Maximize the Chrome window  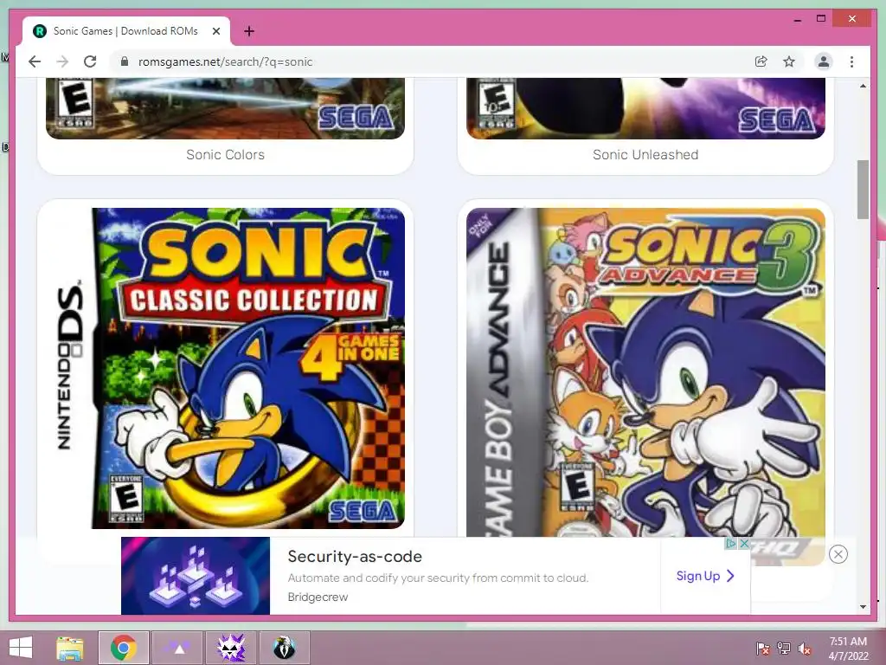tap(821, 19)
